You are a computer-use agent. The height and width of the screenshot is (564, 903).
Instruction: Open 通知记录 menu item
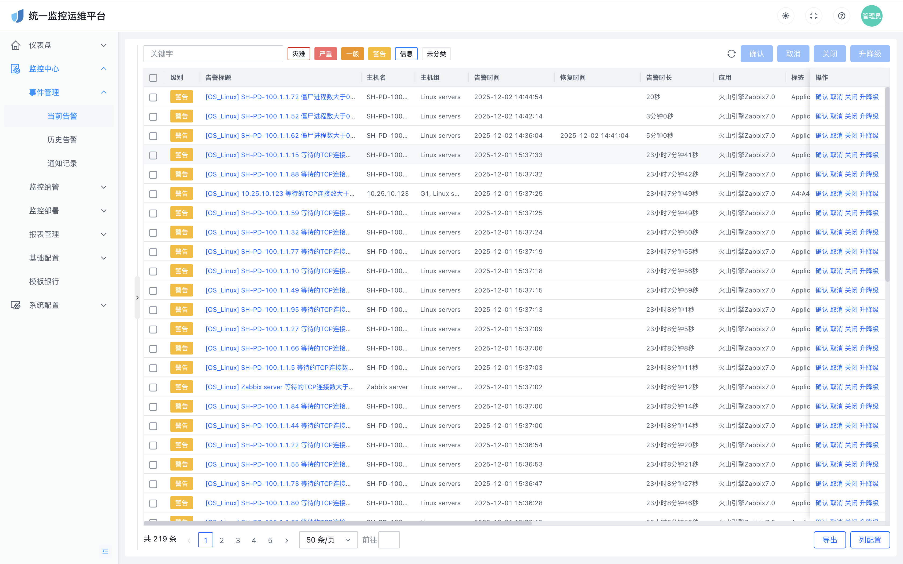(x=62, y=163)
